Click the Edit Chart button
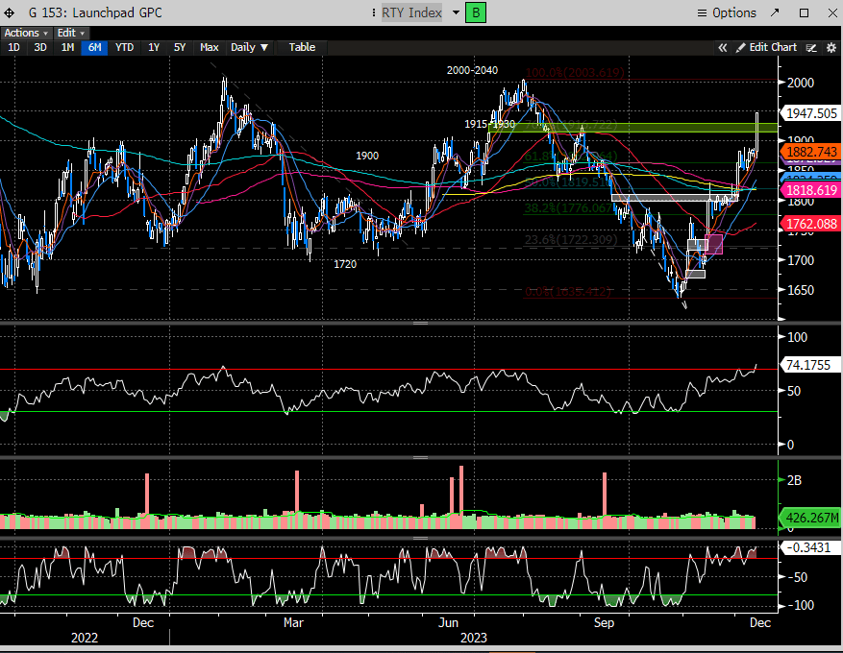 (x=767, y=47)
